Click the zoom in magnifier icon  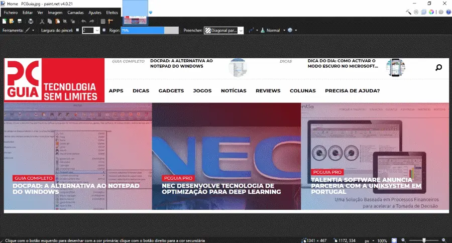point(444,240)
